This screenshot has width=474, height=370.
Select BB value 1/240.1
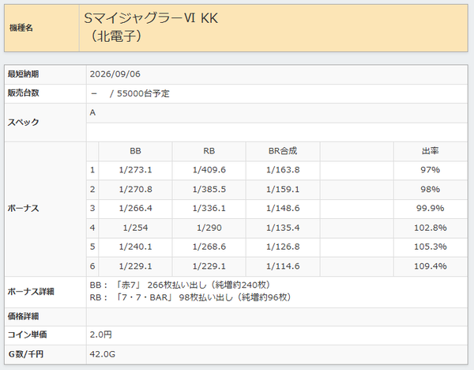pyautogui.click(x=135, y=247)
